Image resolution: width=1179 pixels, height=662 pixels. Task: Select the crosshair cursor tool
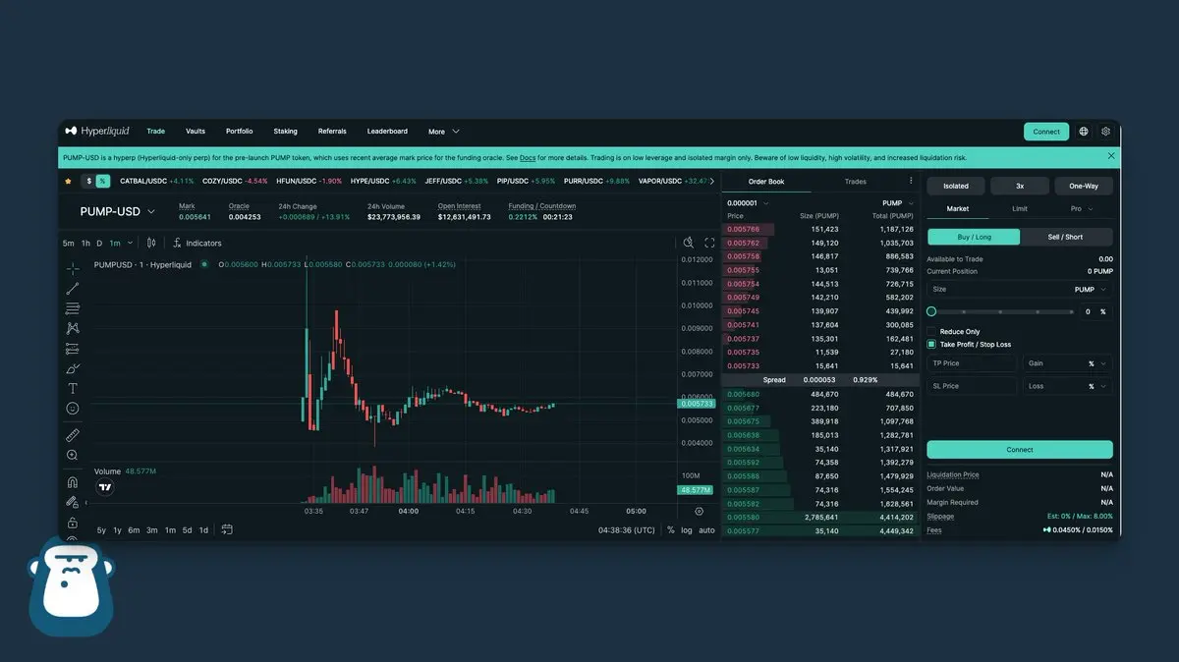(73, 268)
